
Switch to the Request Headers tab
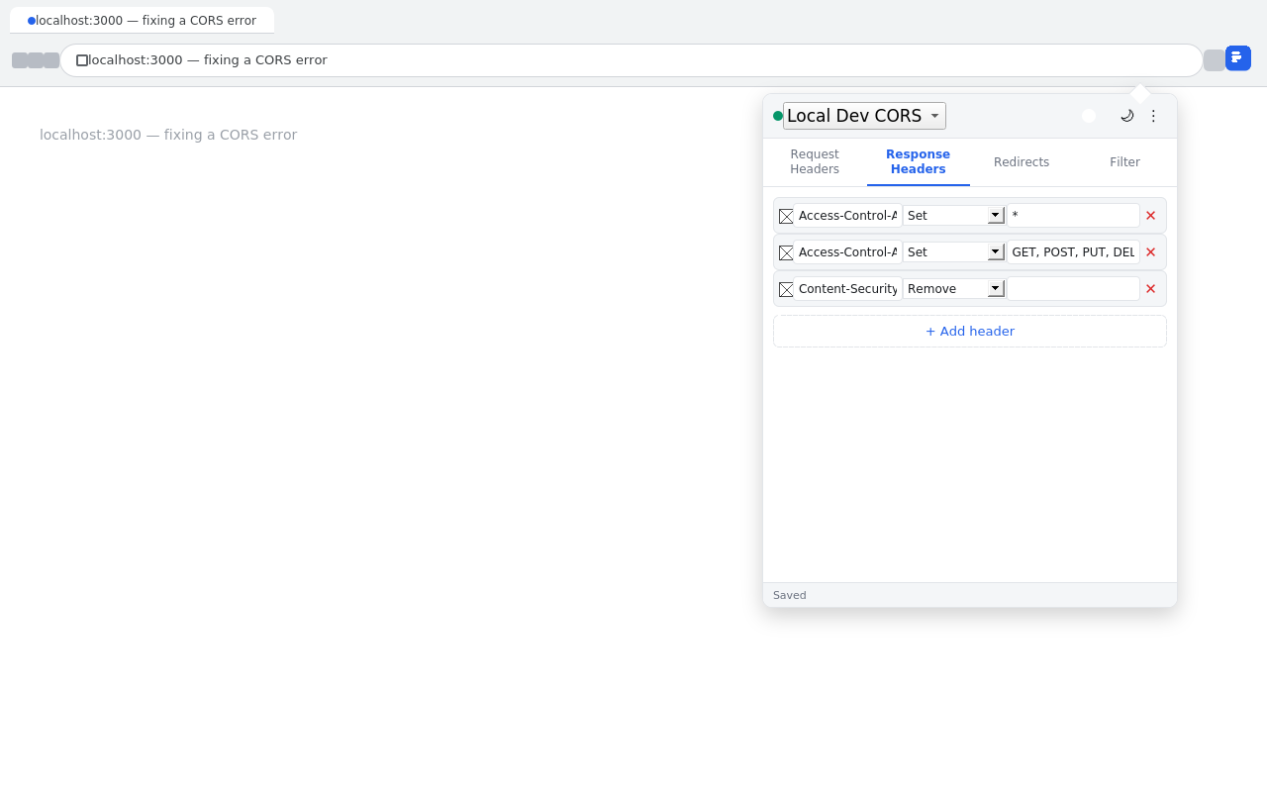click(x=815, y=162)
